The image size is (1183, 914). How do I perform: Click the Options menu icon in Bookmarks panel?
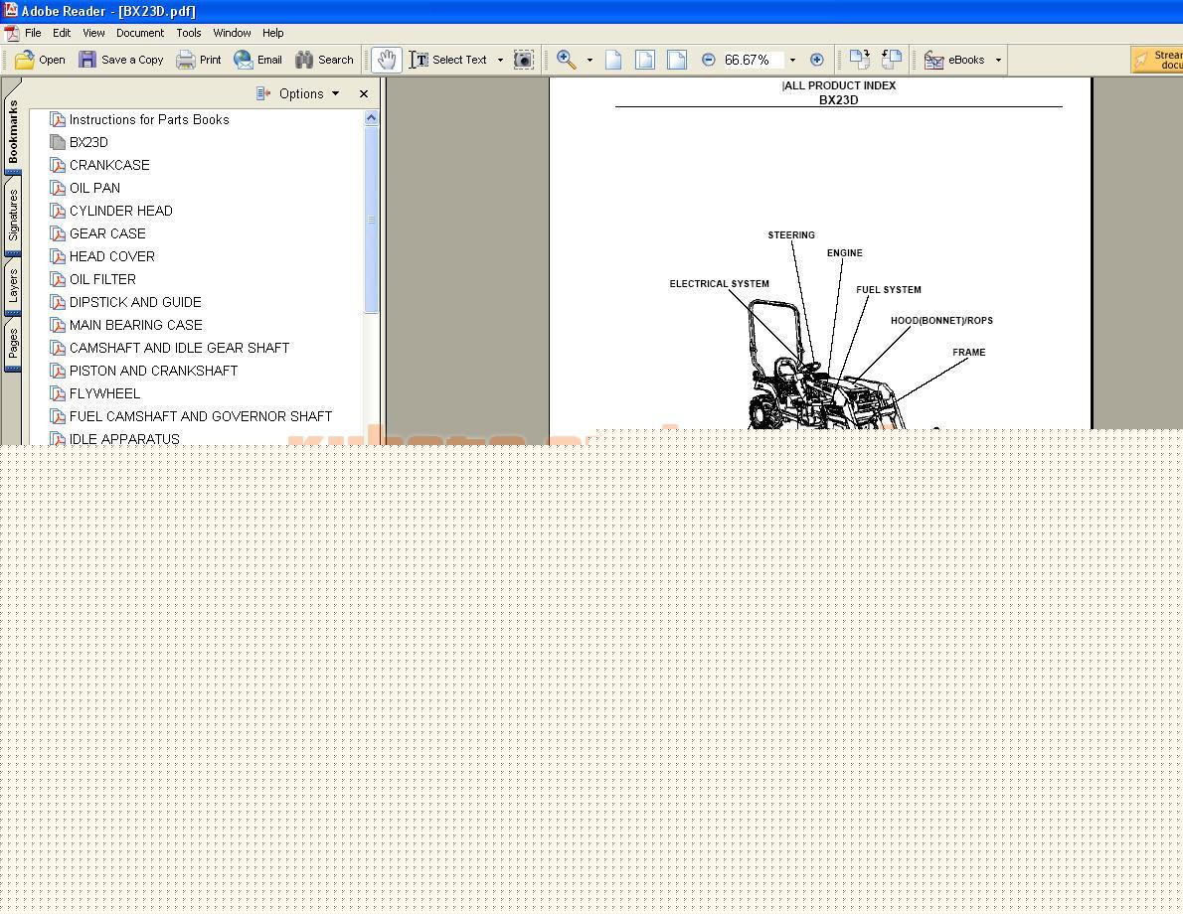click(x=262, y=93)
